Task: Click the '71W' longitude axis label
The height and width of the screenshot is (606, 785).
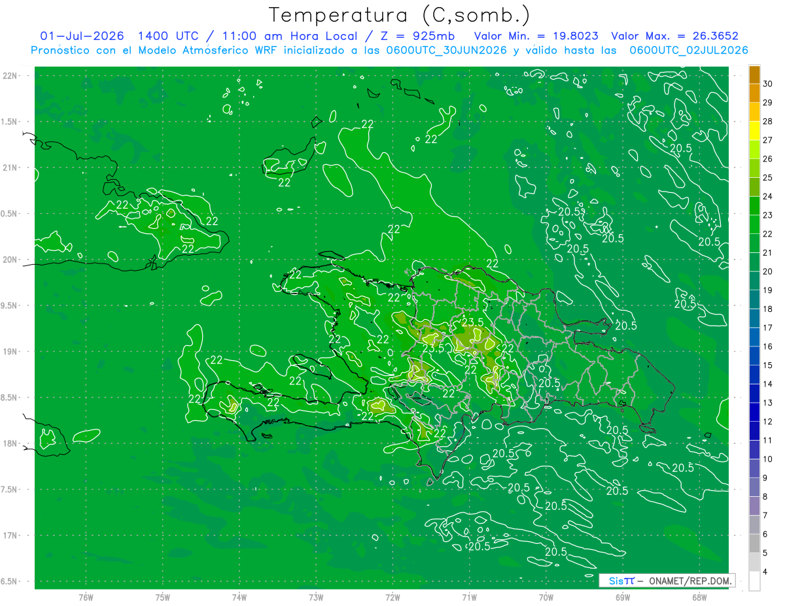Action: [x=469, y=598]
